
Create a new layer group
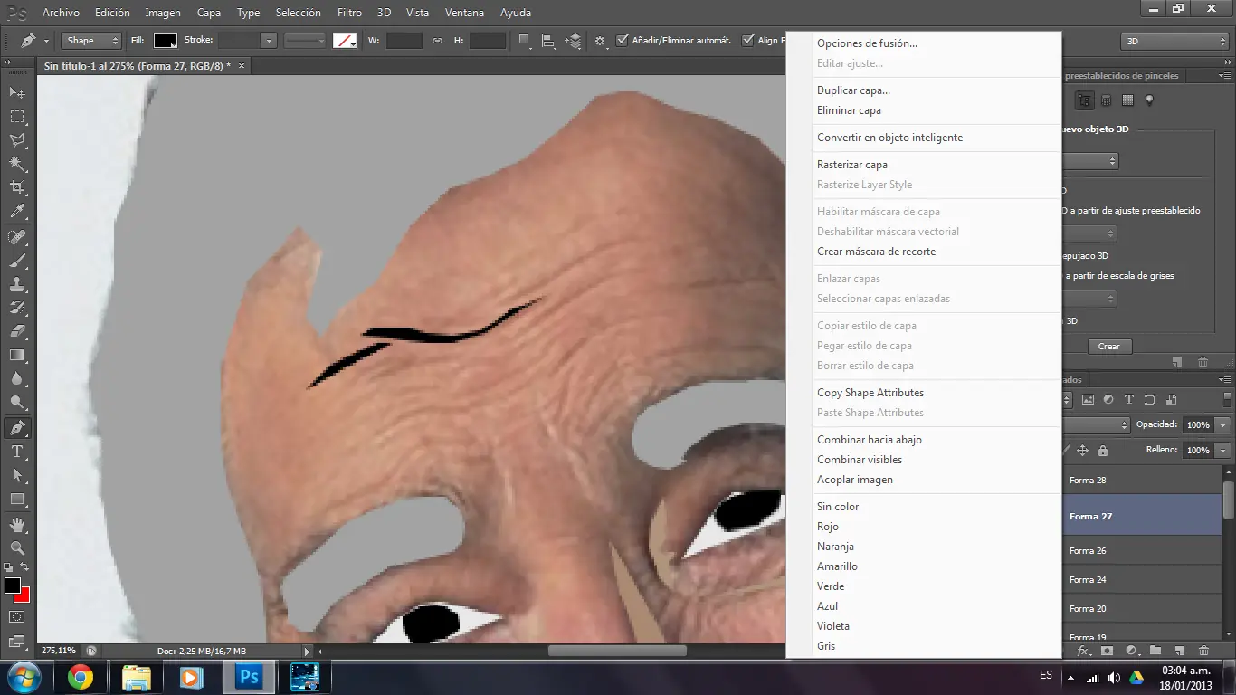(x=1155, y=651)
